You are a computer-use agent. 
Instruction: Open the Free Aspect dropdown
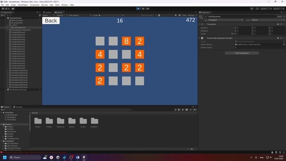click(x=80, y=15)
